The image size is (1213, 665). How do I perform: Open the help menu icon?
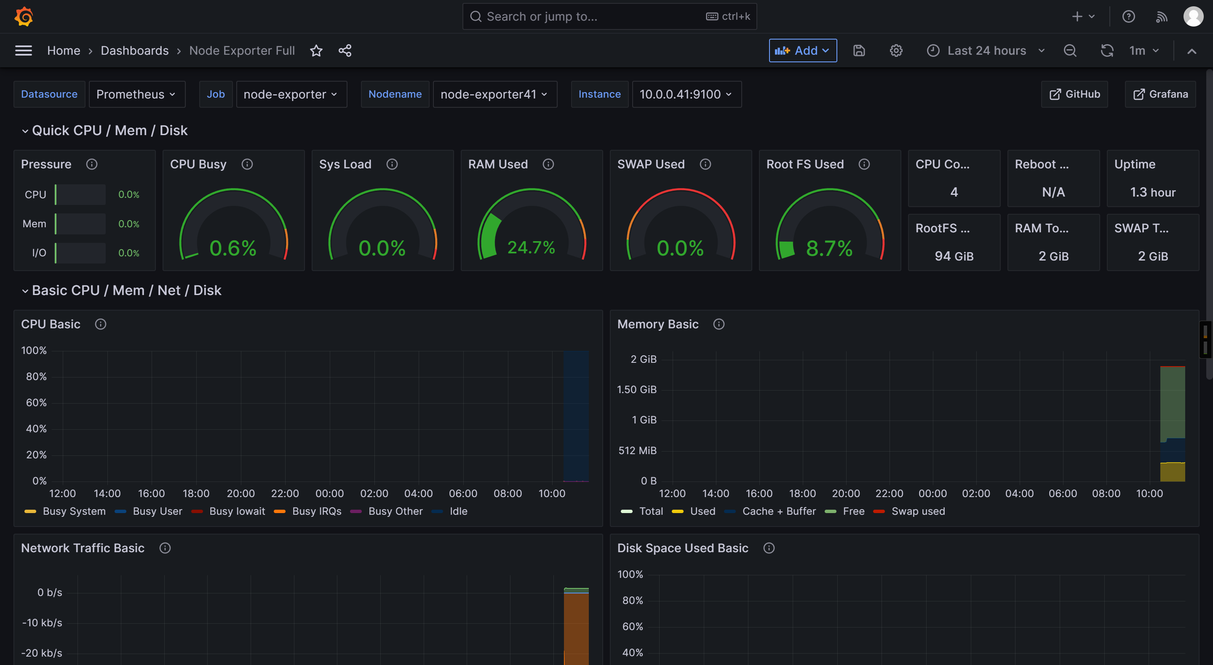click(1128, 16)
